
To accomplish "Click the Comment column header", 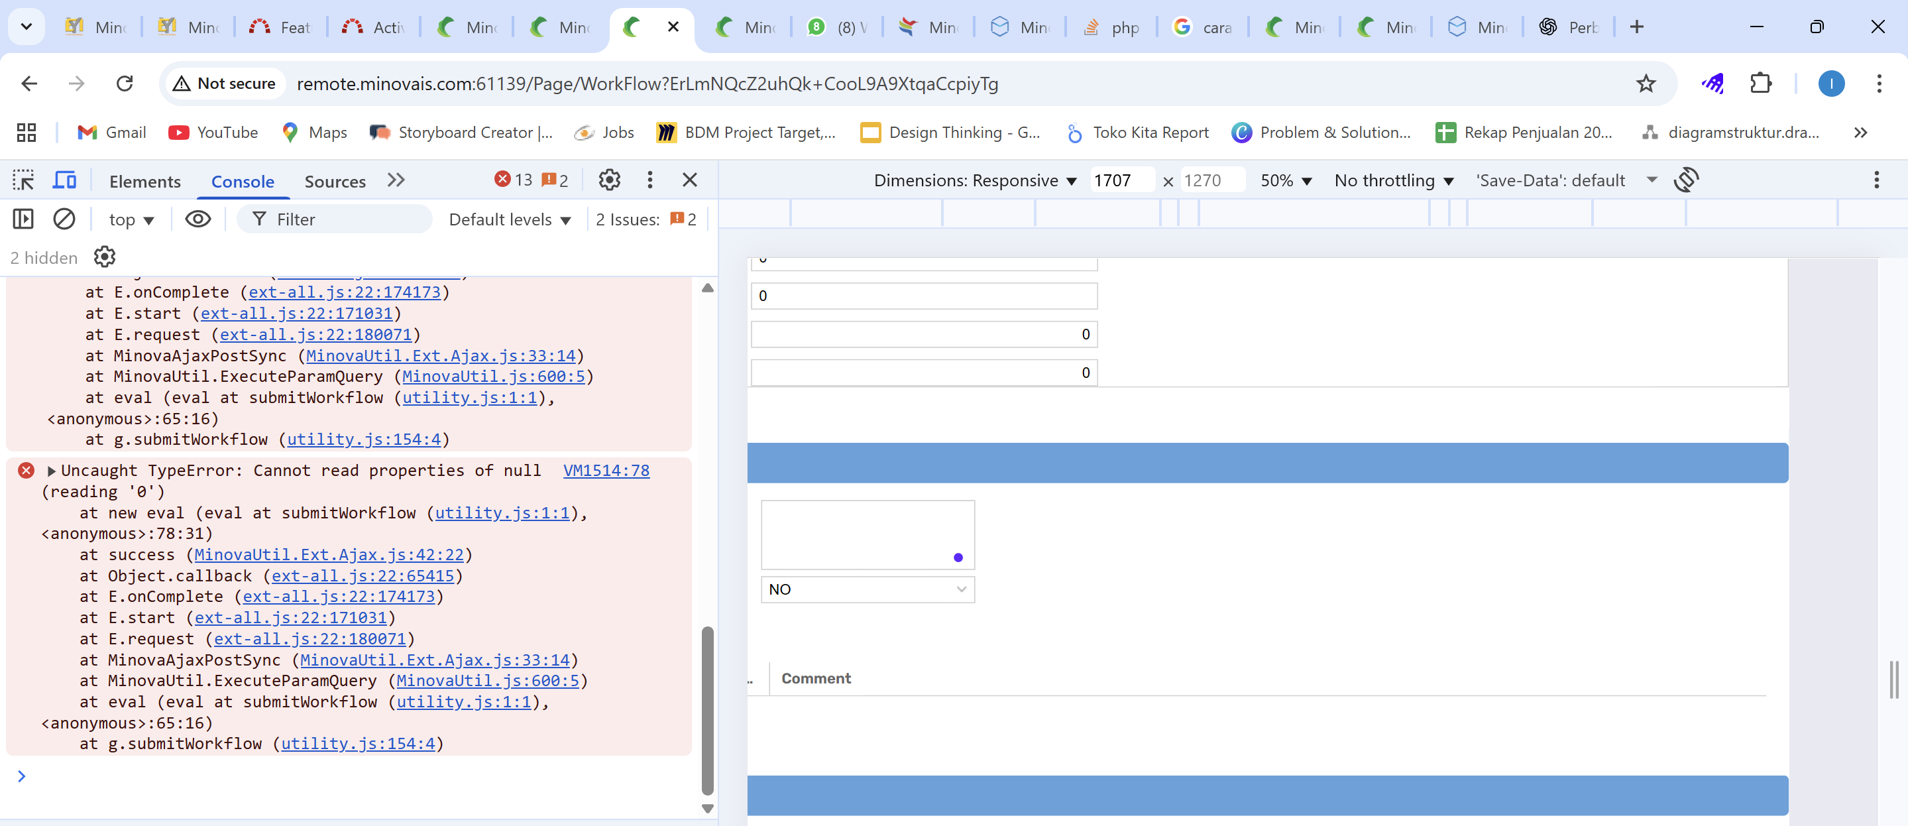I will point(816,679).
